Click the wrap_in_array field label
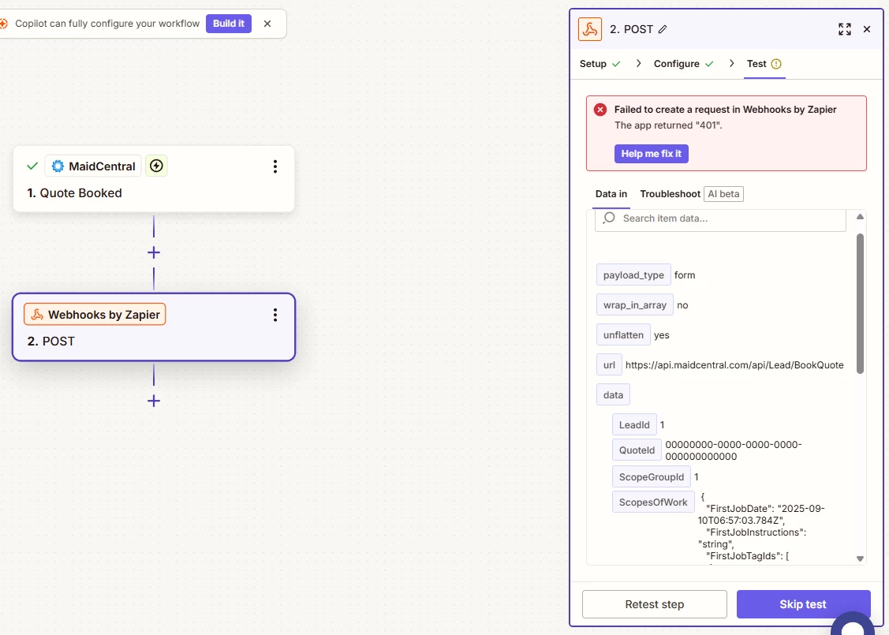The width and height of the screenshot is (889, 635). (635, 305)
